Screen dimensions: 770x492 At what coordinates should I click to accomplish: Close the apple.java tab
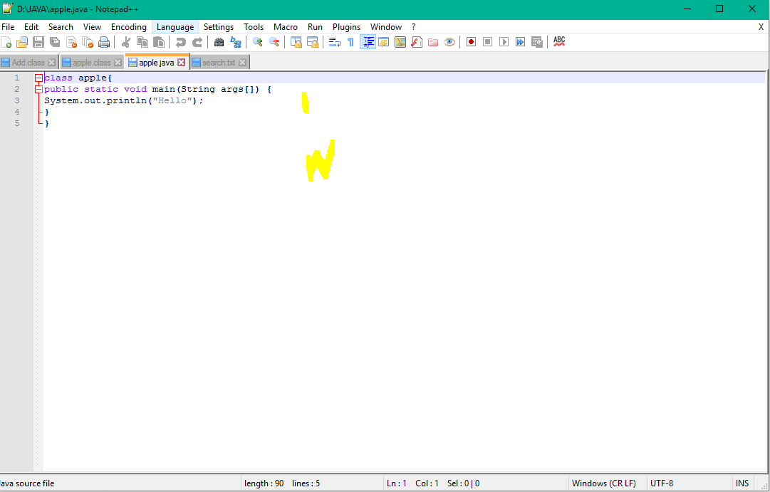(x=180, y=61)
